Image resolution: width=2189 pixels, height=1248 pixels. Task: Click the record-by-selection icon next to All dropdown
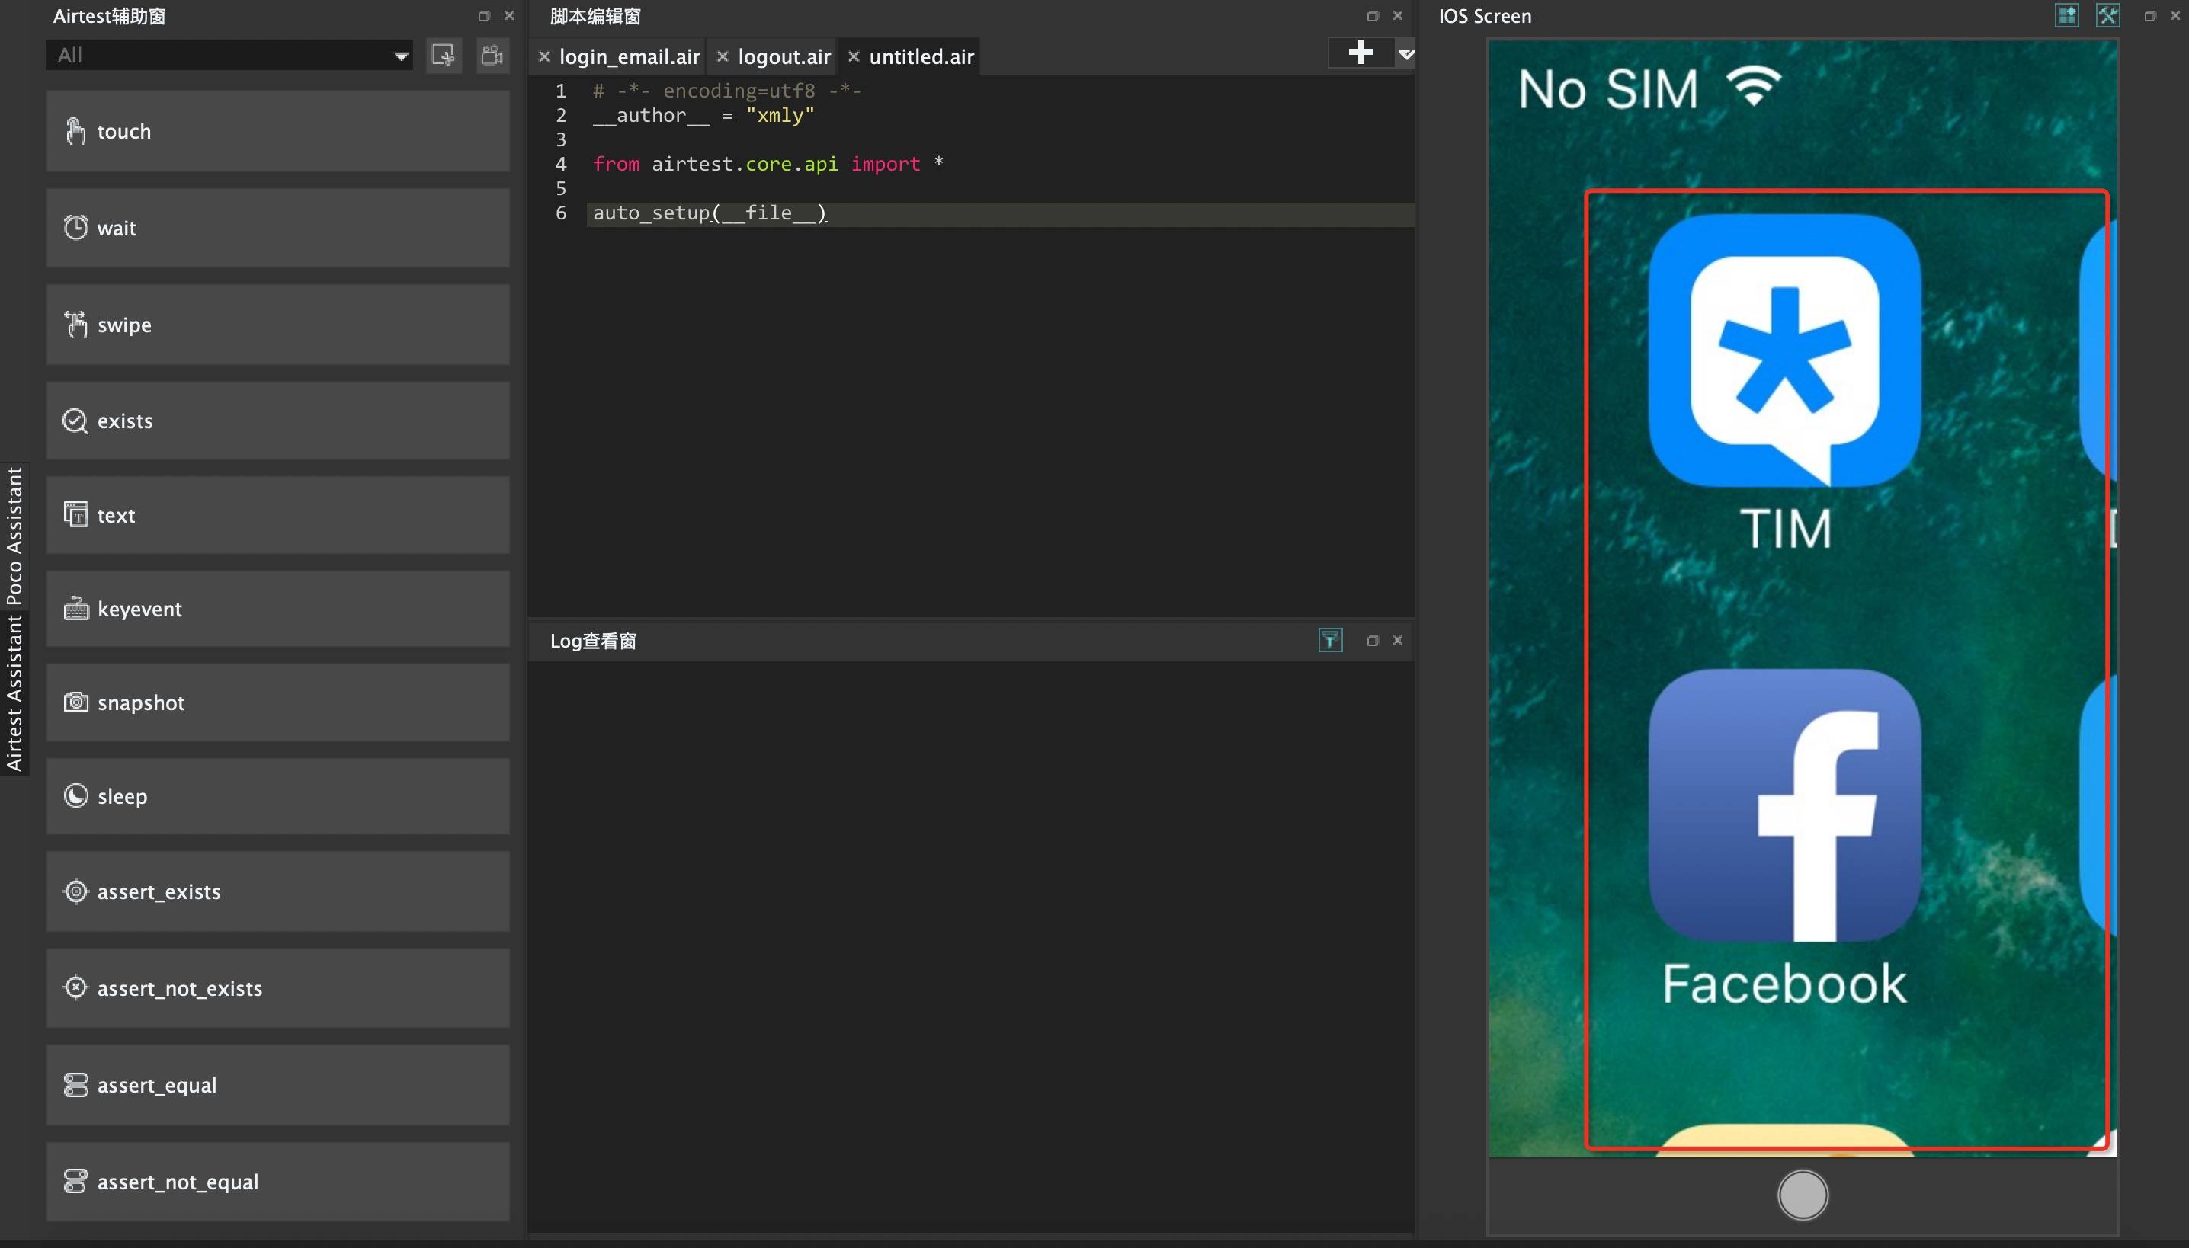(x=444, y=56)
